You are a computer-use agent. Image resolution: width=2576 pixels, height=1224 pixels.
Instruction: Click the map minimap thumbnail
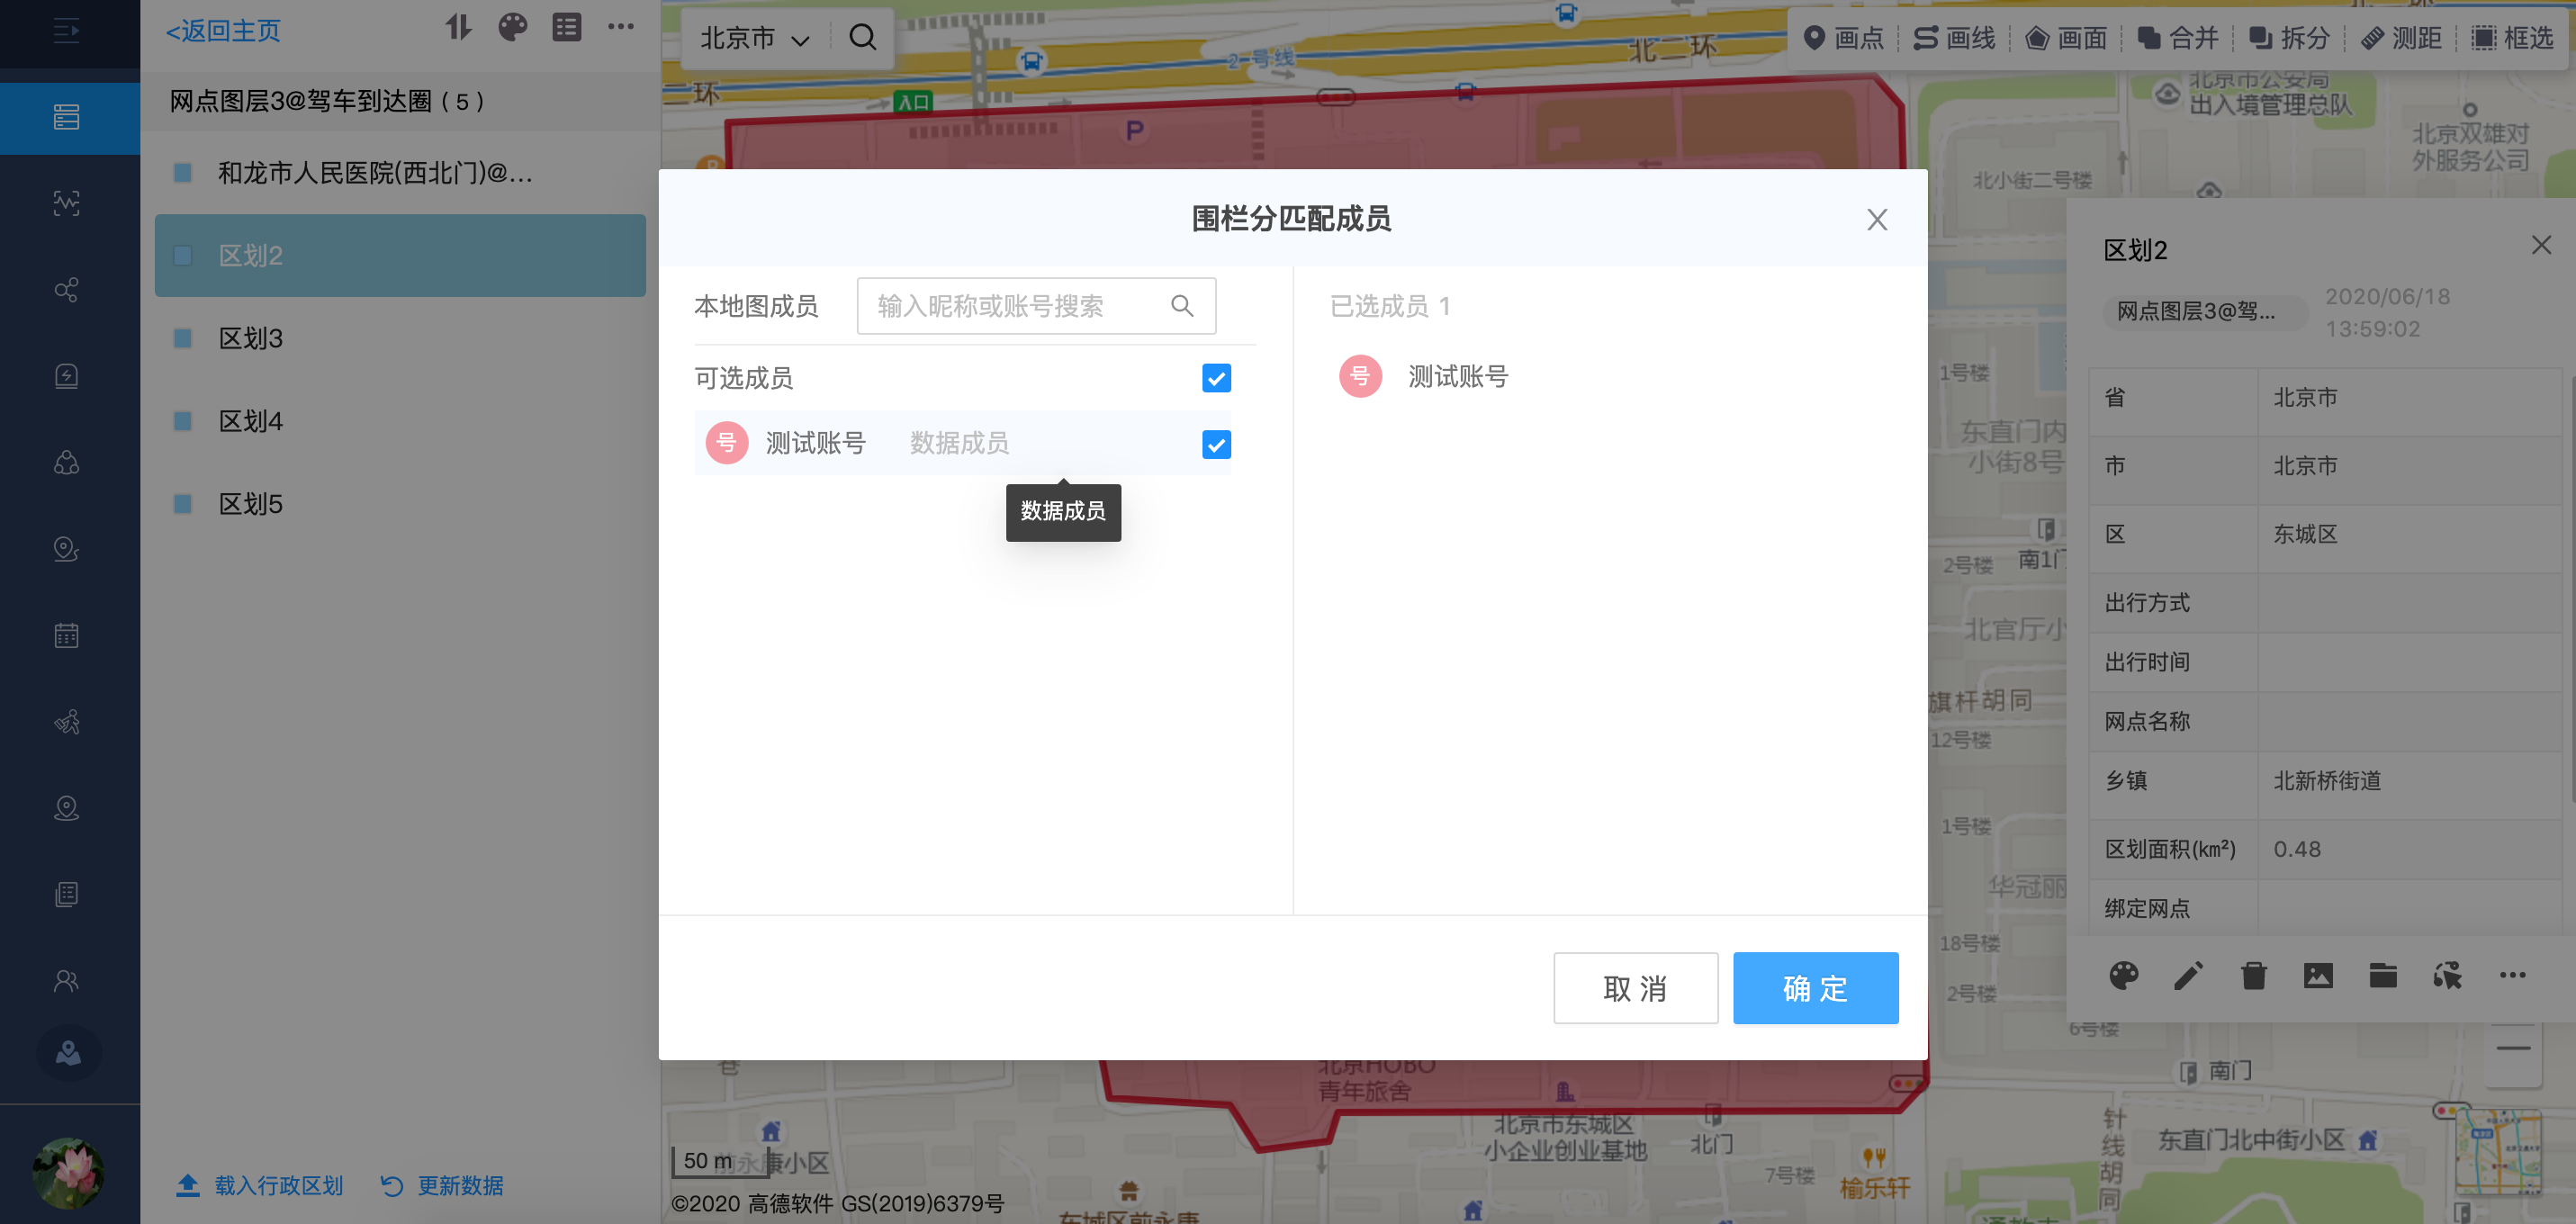click(2499, 1151)
